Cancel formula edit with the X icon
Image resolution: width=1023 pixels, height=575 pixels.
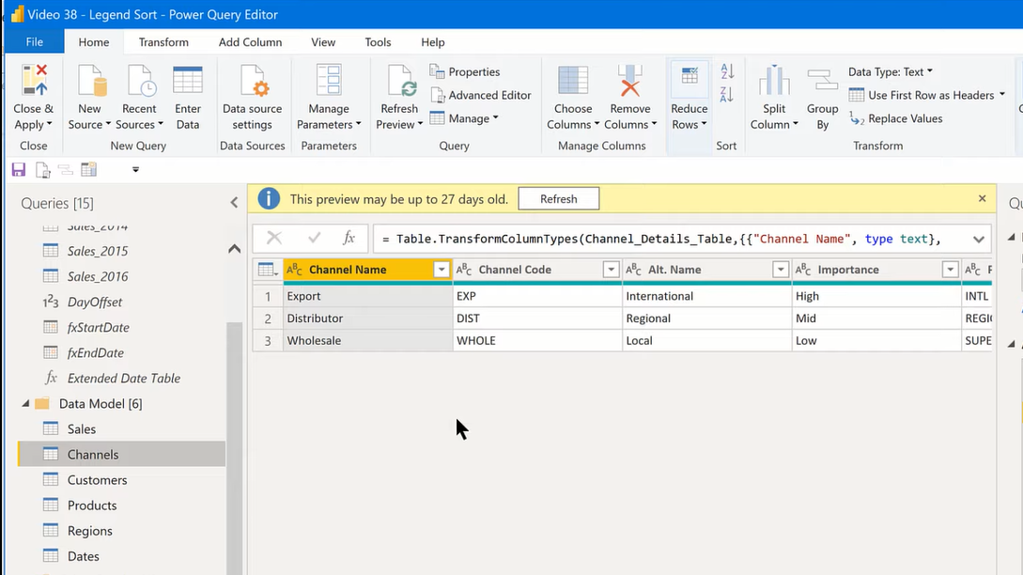click(274, 239)
